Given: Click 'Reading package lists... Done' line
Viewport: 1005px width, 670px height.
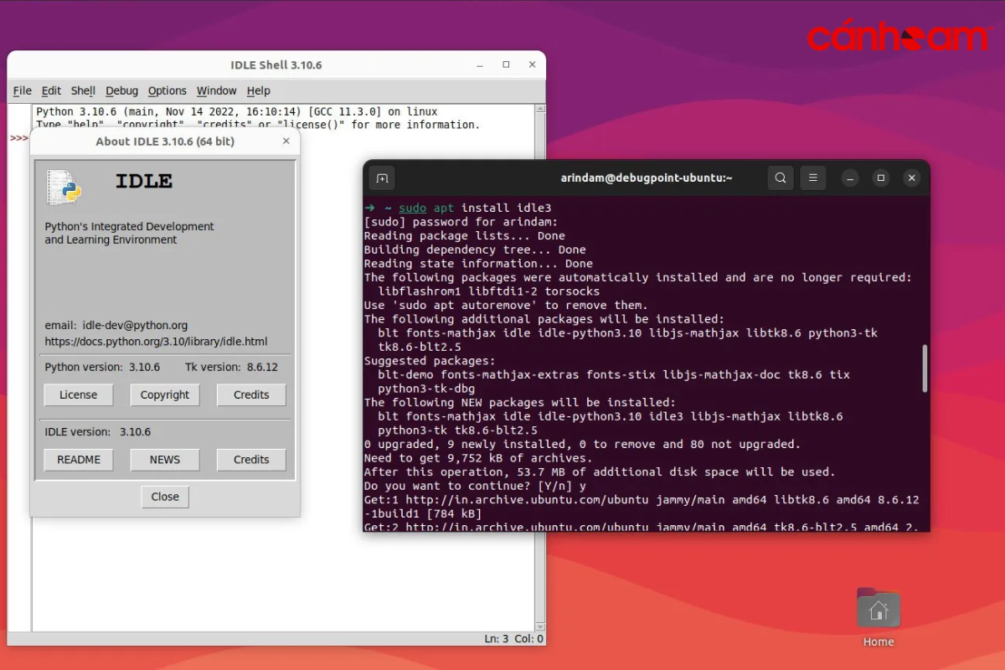Looking at the screenshot, I should (x=465, y=236).
